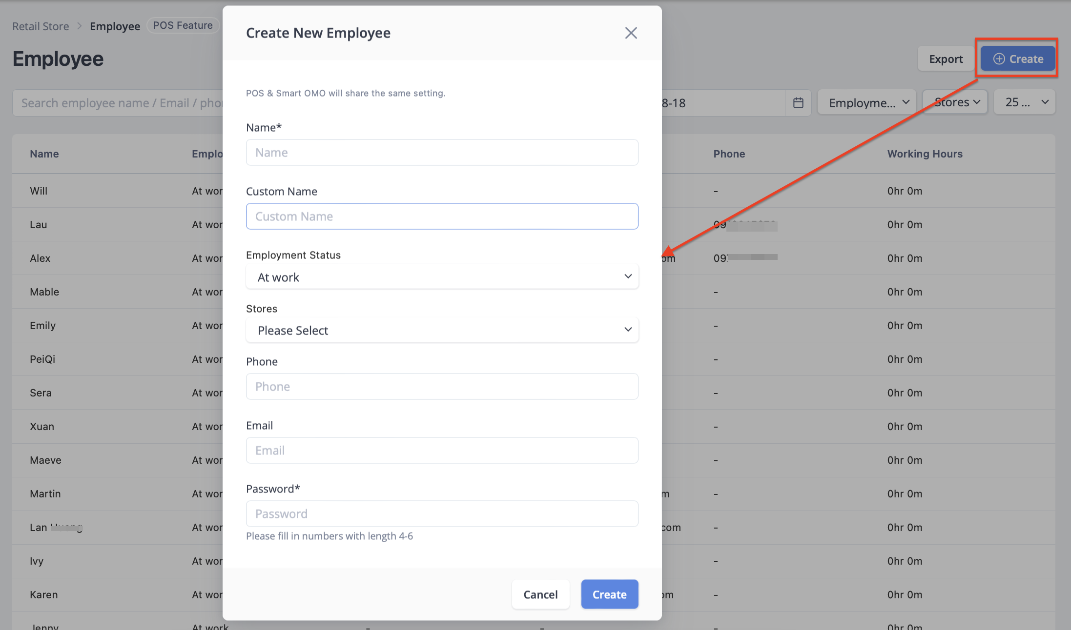Screen dimensions: 1071x630
Task: Select employee Lau in the table
Action: pos(38,225)
